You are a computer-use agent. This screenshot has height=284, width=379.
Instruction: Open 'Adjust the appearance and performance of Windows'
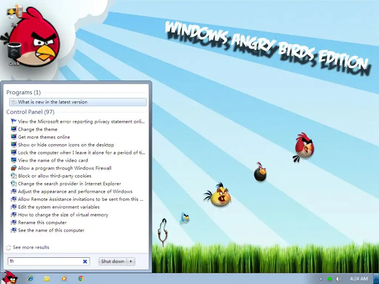click(x=78, y=192)
